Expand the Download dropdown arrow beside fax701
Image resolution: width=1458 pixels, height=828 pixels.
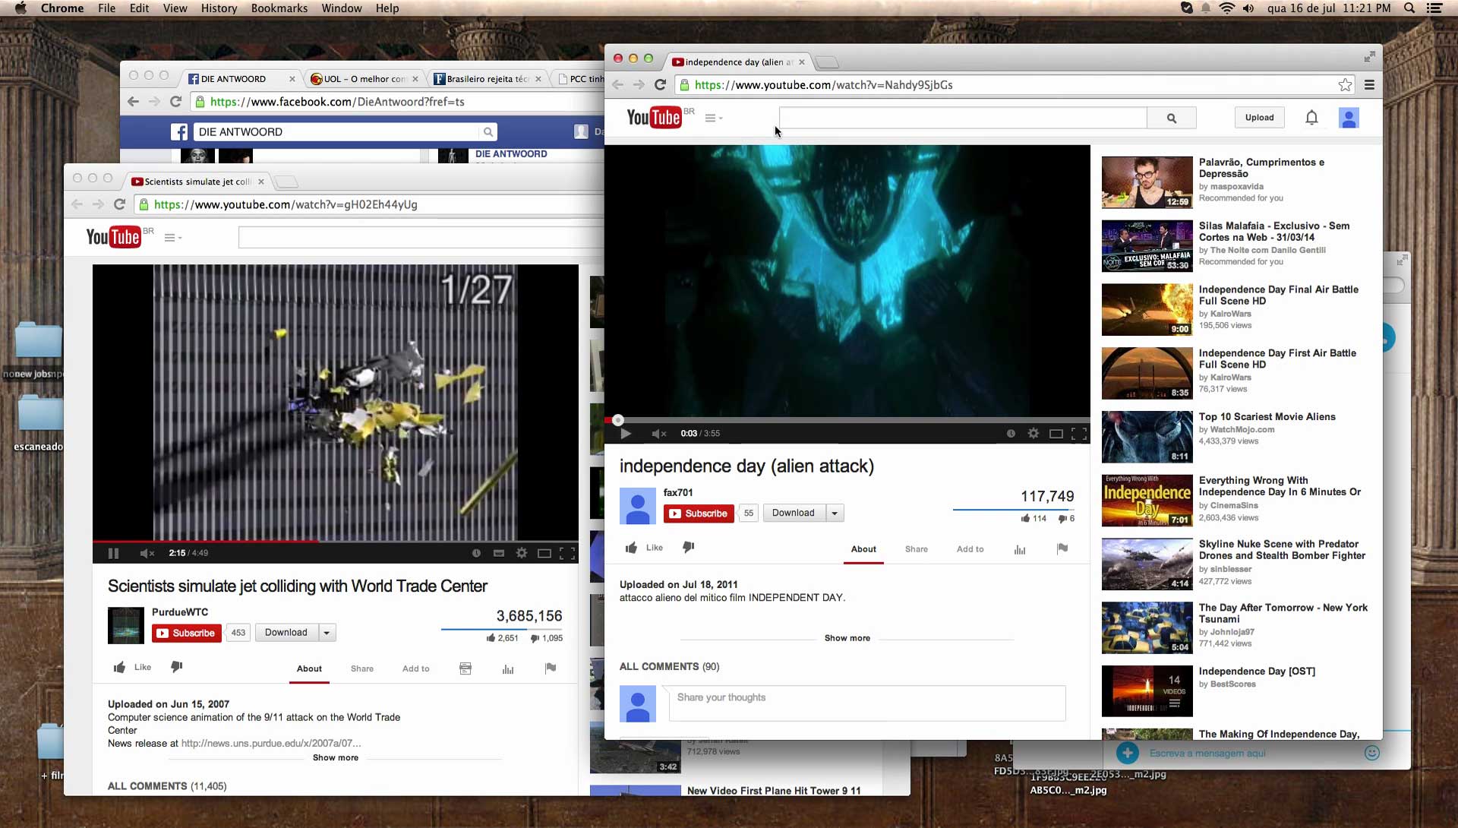coord(834,514)
